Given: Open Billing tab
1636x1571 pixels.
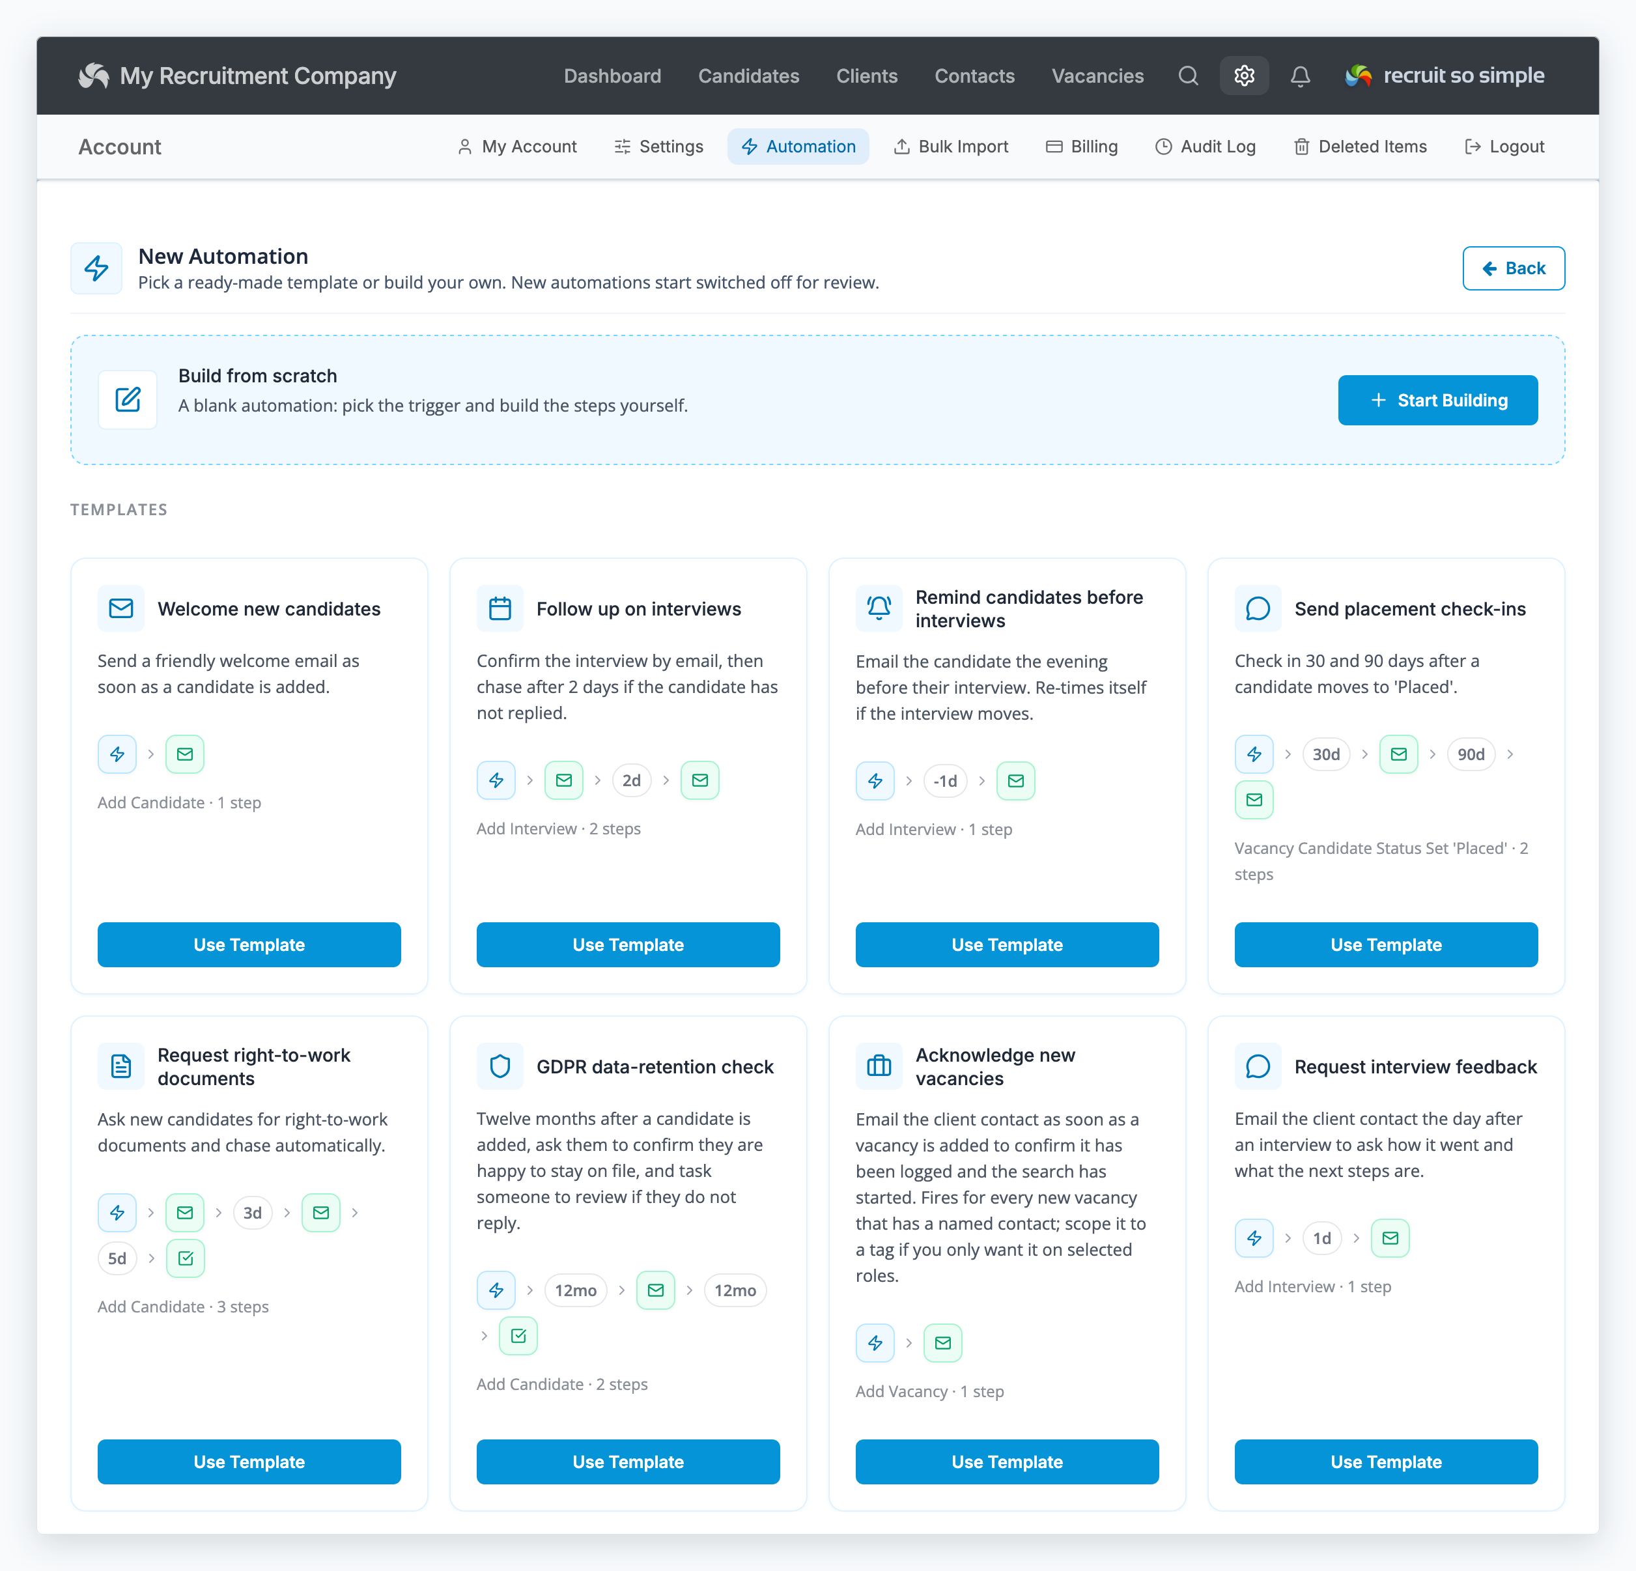Looking at the screenshot, I should (x=1082, y=147).
